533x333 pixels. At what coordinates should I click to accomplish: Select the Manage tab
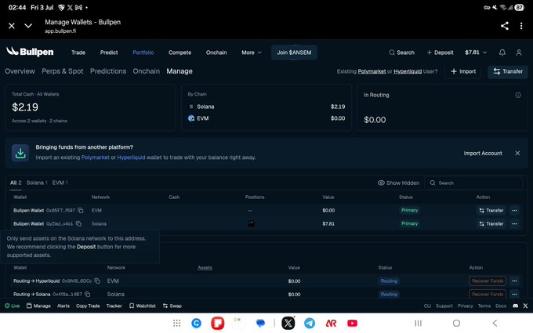[179, 71]
